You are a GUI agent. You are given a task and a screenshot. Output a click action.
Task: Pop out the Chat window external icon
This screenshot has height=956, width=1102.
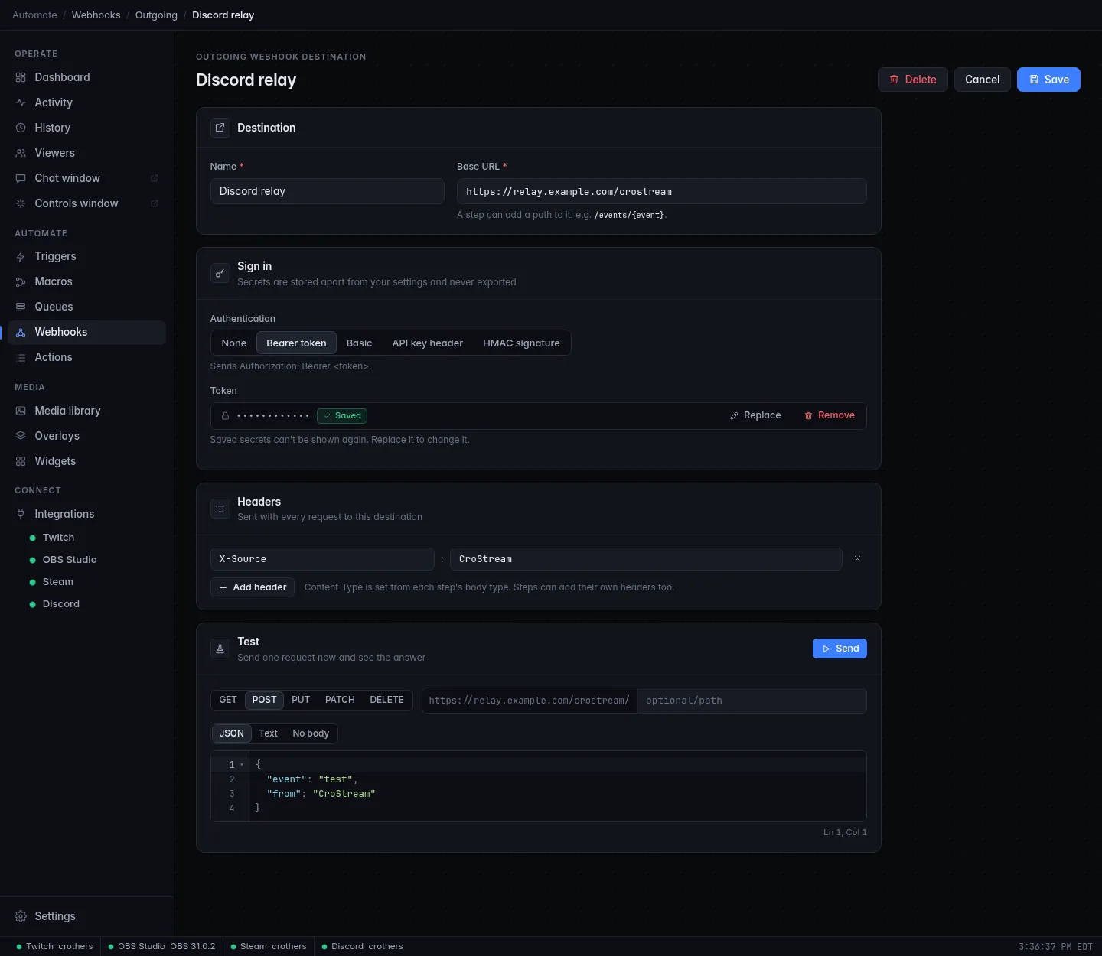[155, 178]
